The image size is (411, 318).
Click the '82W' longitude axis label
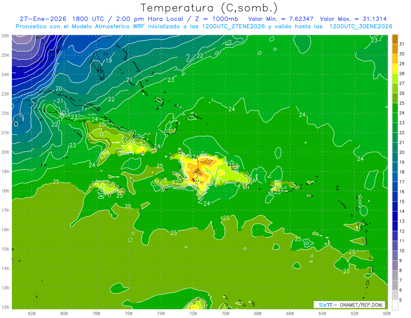[32, 313]
